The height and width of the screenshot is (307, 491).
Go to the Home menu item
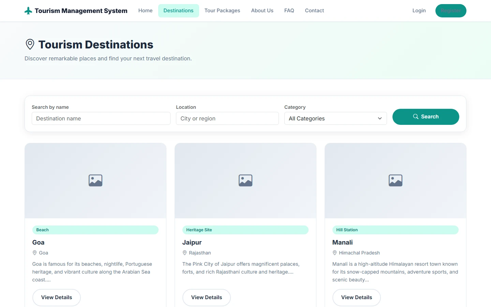pos(145,11)
